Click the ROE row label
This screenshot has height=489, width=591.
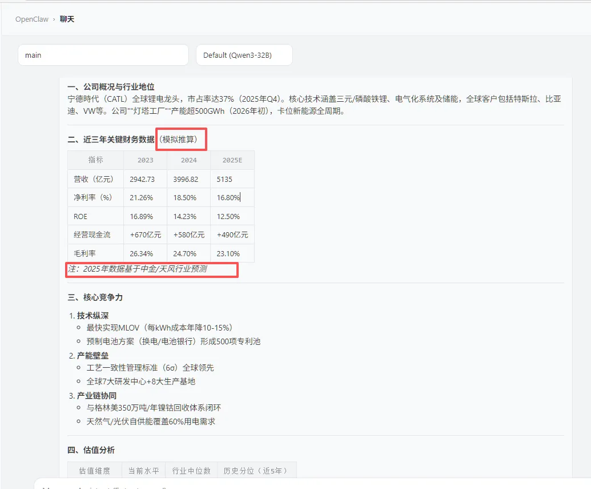click(x=96, y=216)
